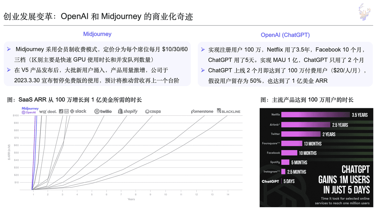Click the Midjourney logo above the chart
This screenshot has height=211, width=383.
30,108
